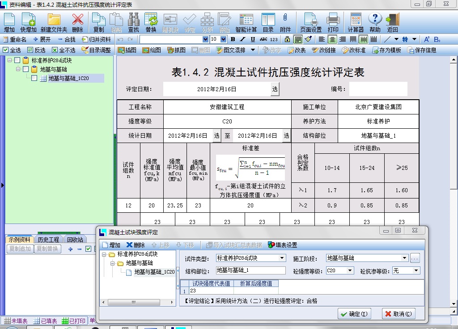Click the 帮助 help question-mark icon
This screenshot has width=458, height=329.
coord(375,22)
